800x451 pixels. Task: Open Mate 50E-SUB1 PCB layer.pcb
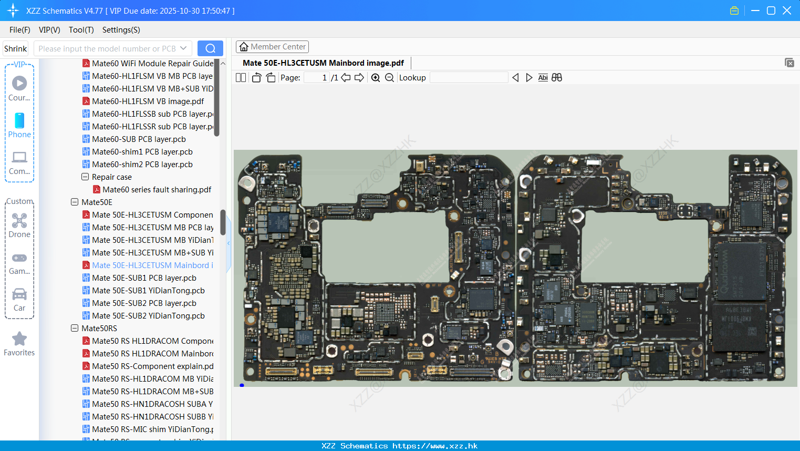point(139,278)
